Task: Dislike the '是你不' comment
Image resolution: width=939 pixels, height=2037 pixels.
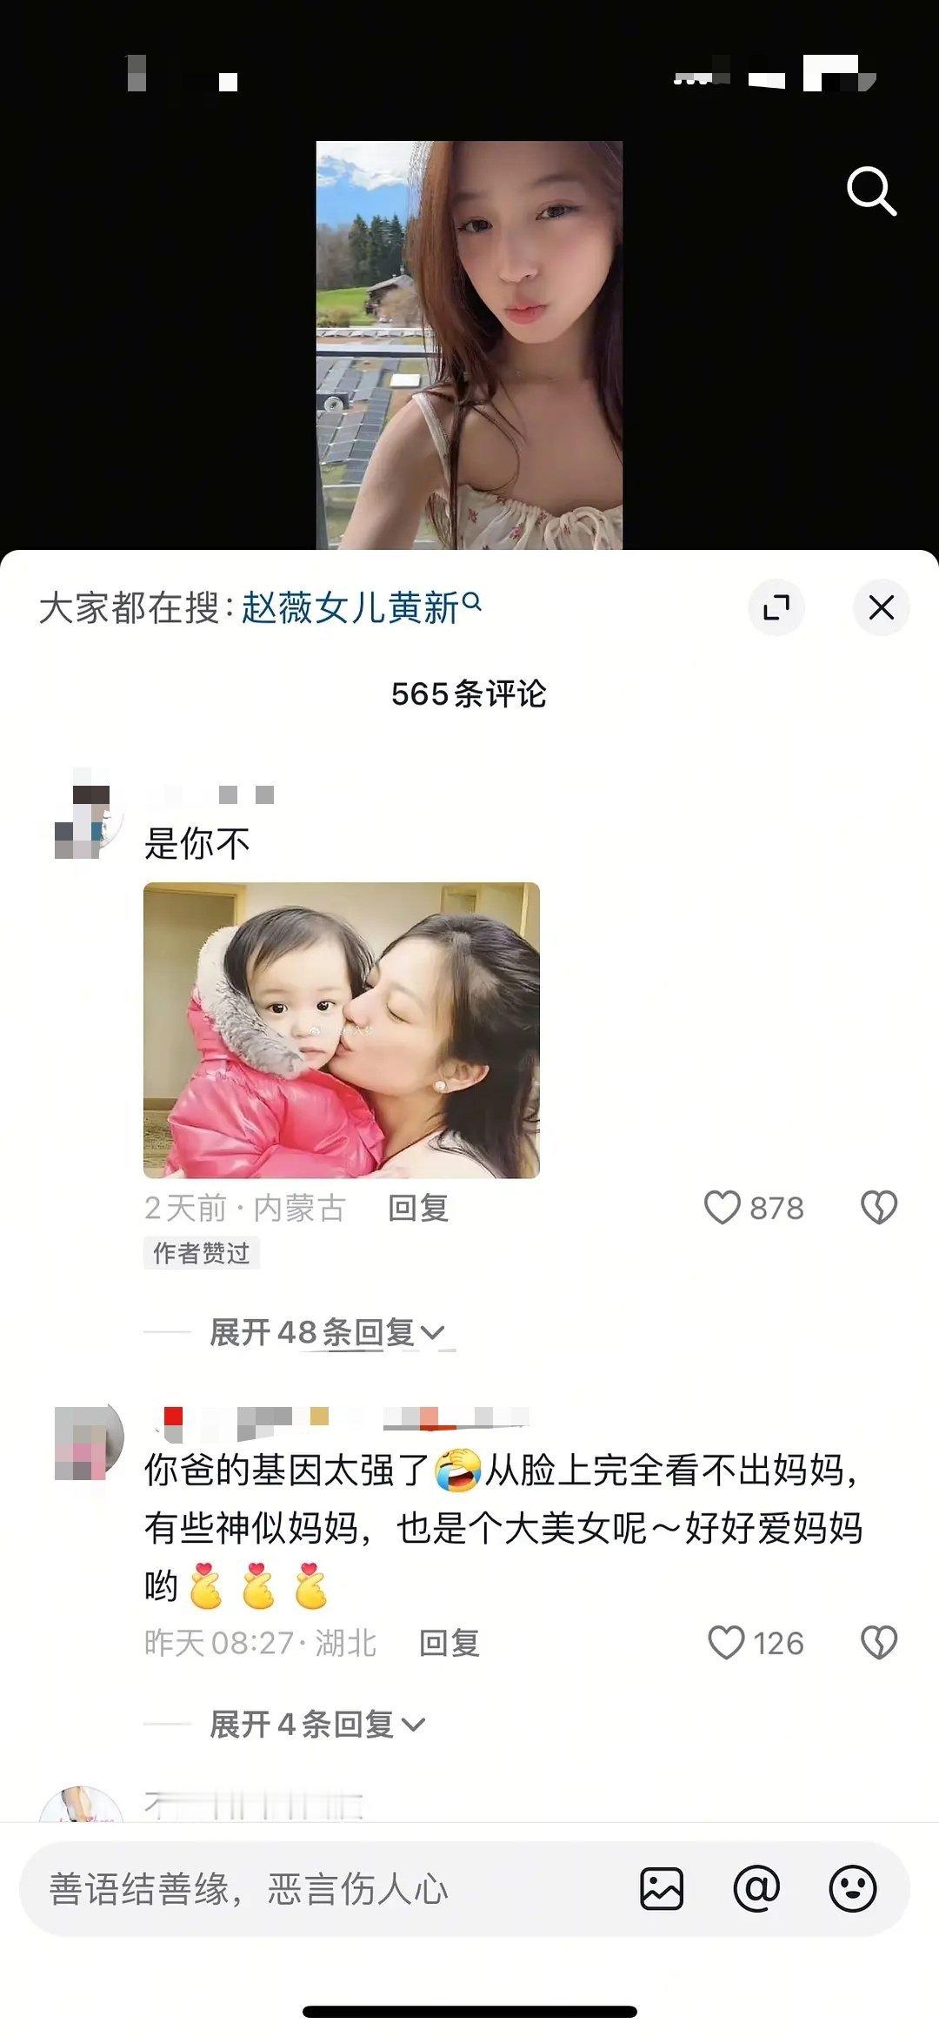Action: pos(878,1208)
